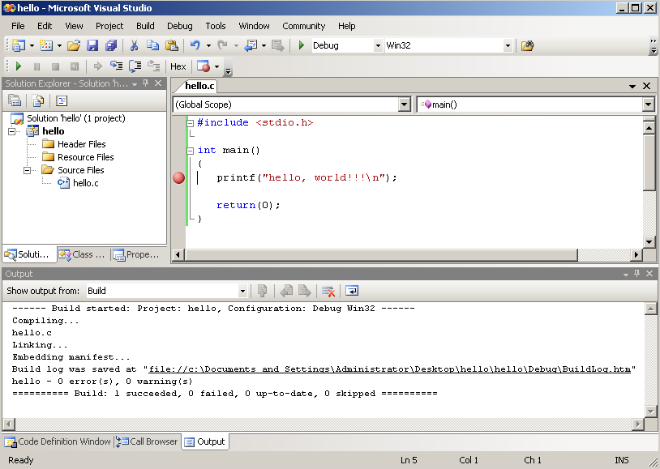Click the Clear All icon in Output toolbar
660x469 pixels.
click(x=328, y=291)
